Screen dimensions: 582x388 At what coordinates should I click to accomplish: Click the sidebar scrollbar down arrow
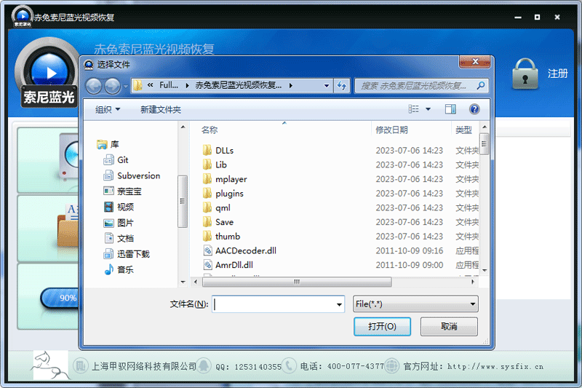[x=183, y=282]
